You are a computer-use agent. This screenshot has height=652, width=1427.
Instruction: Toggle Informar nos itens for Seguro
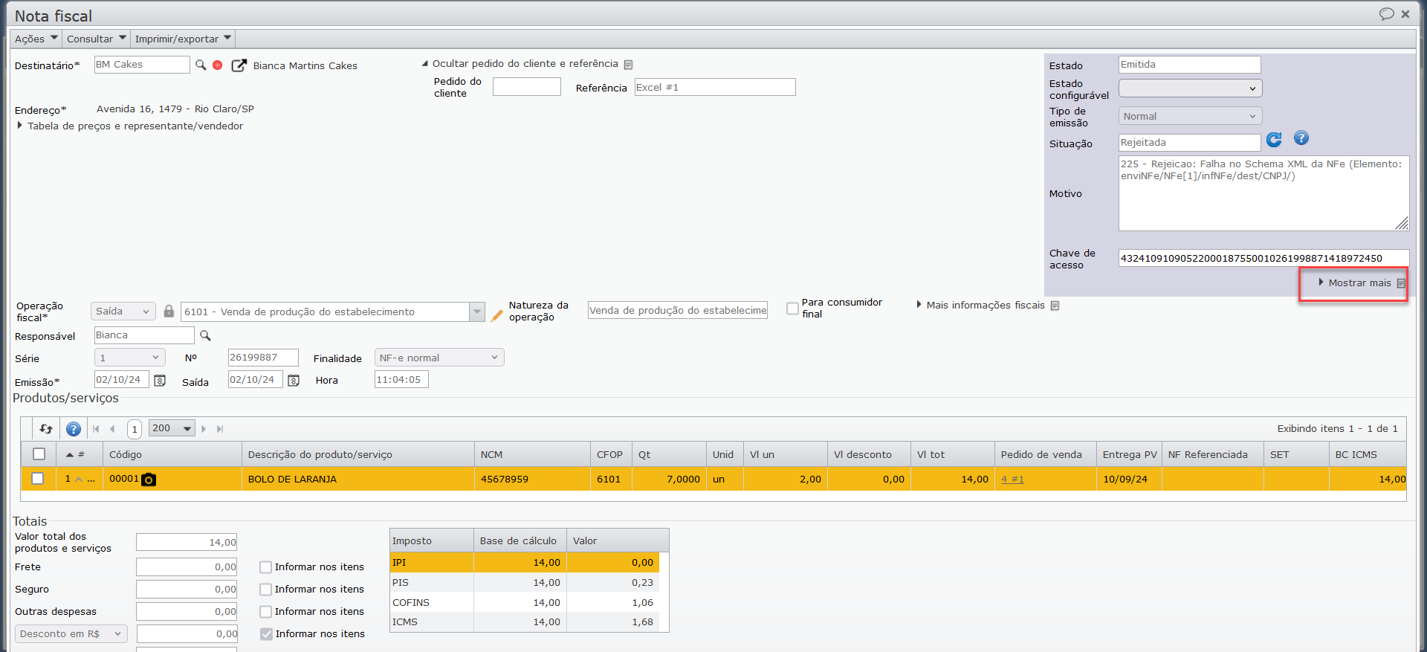[x=265, y=590]
